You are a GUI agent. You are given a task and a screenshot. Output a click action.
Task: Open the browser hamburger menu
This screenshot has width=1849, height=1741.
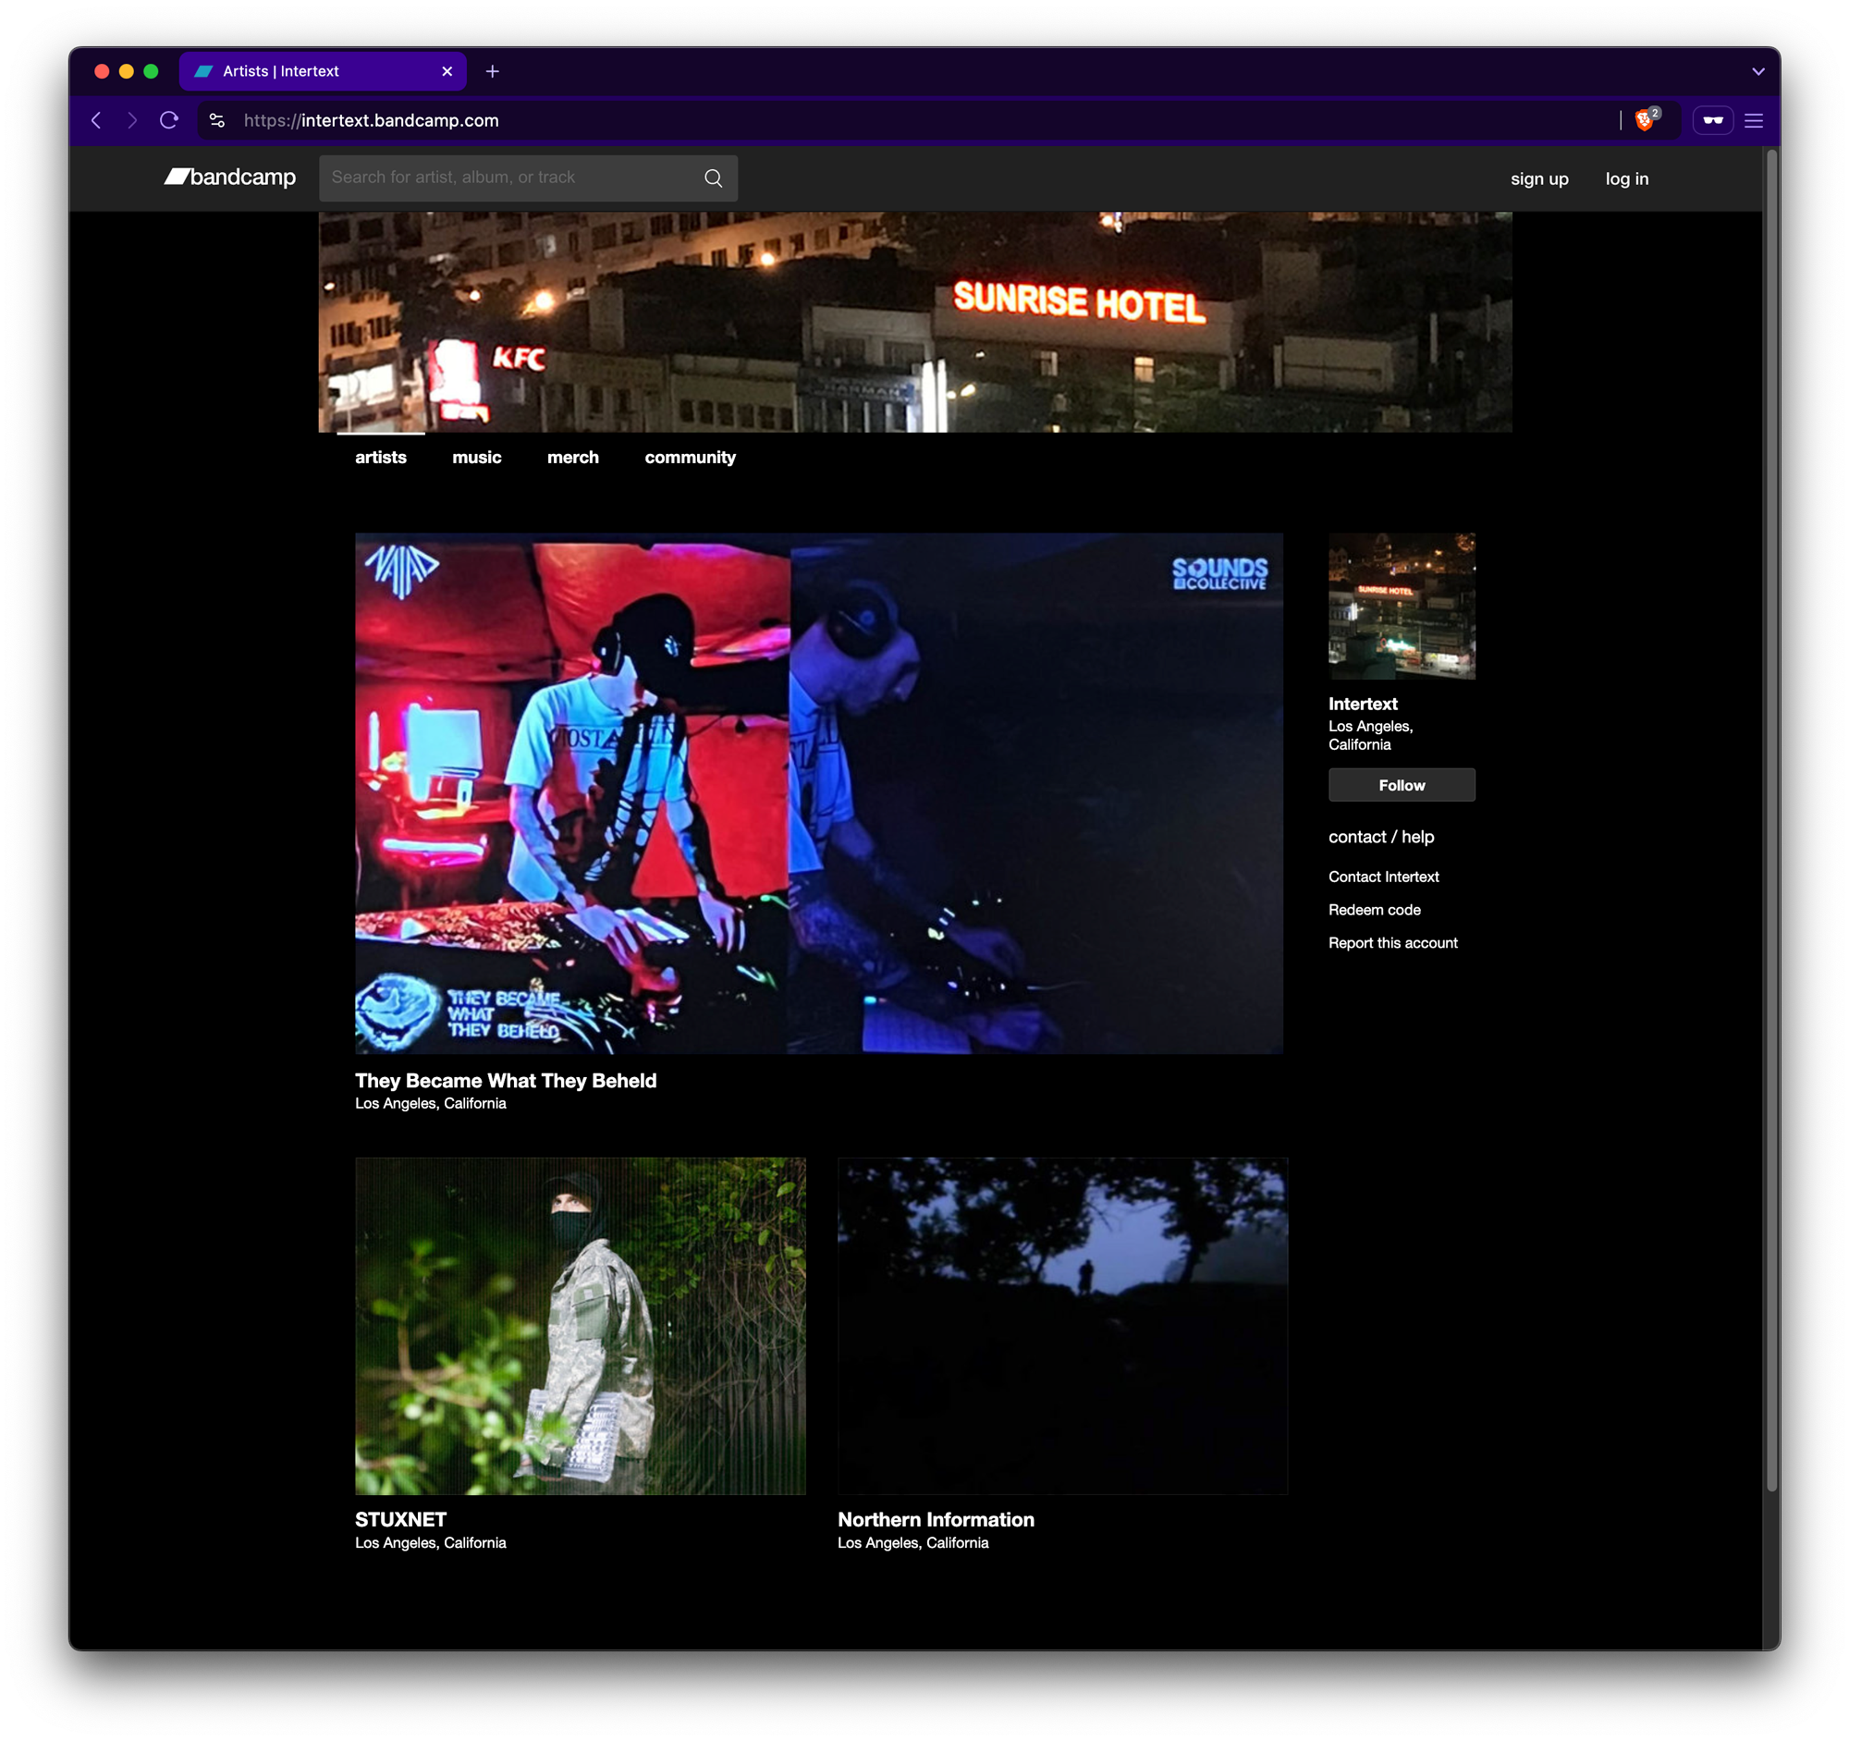(1753, 120)
